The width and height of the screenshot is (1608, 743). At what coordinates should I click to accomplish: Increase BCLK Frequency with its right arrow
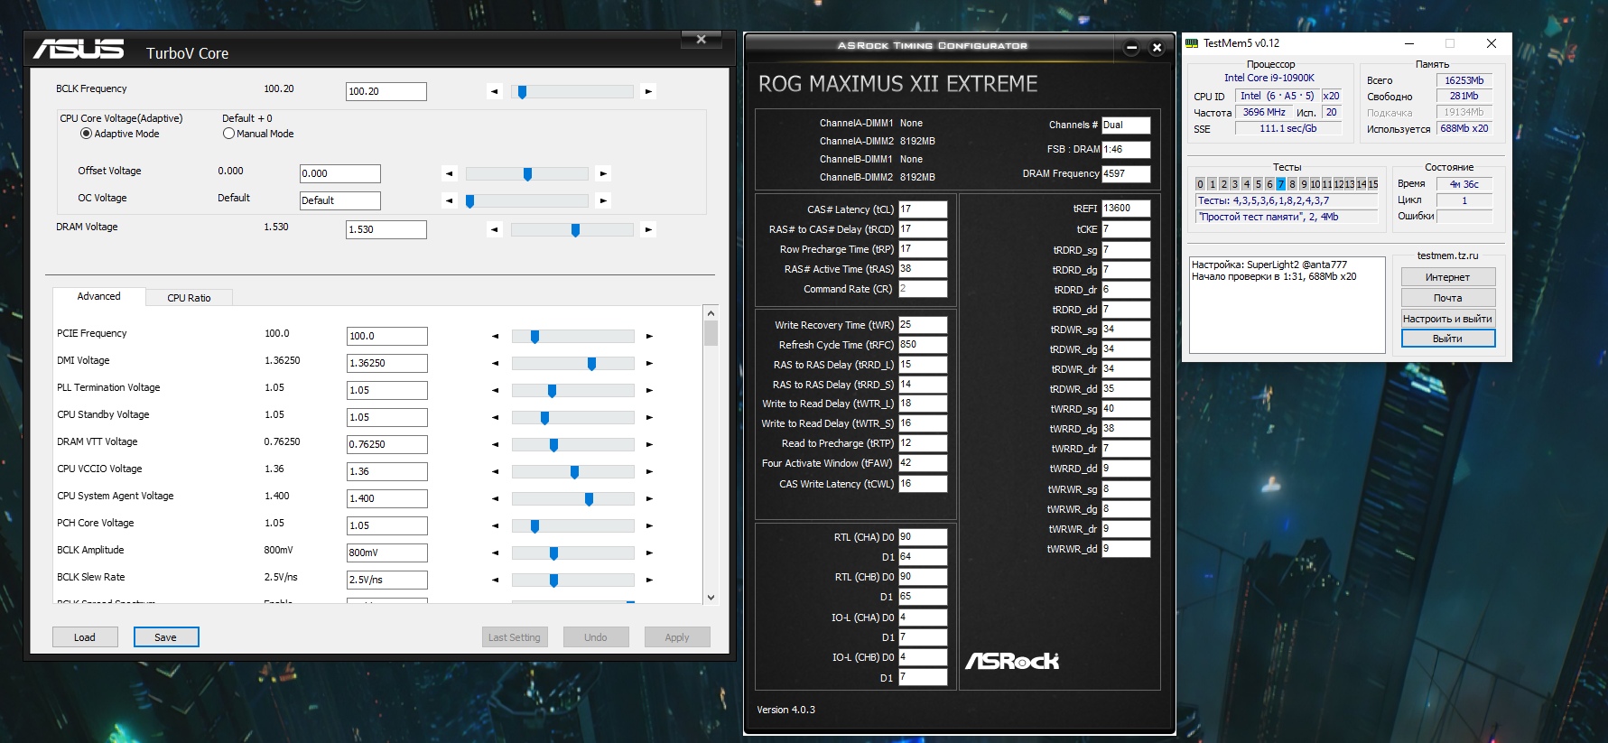click(648, 91)
